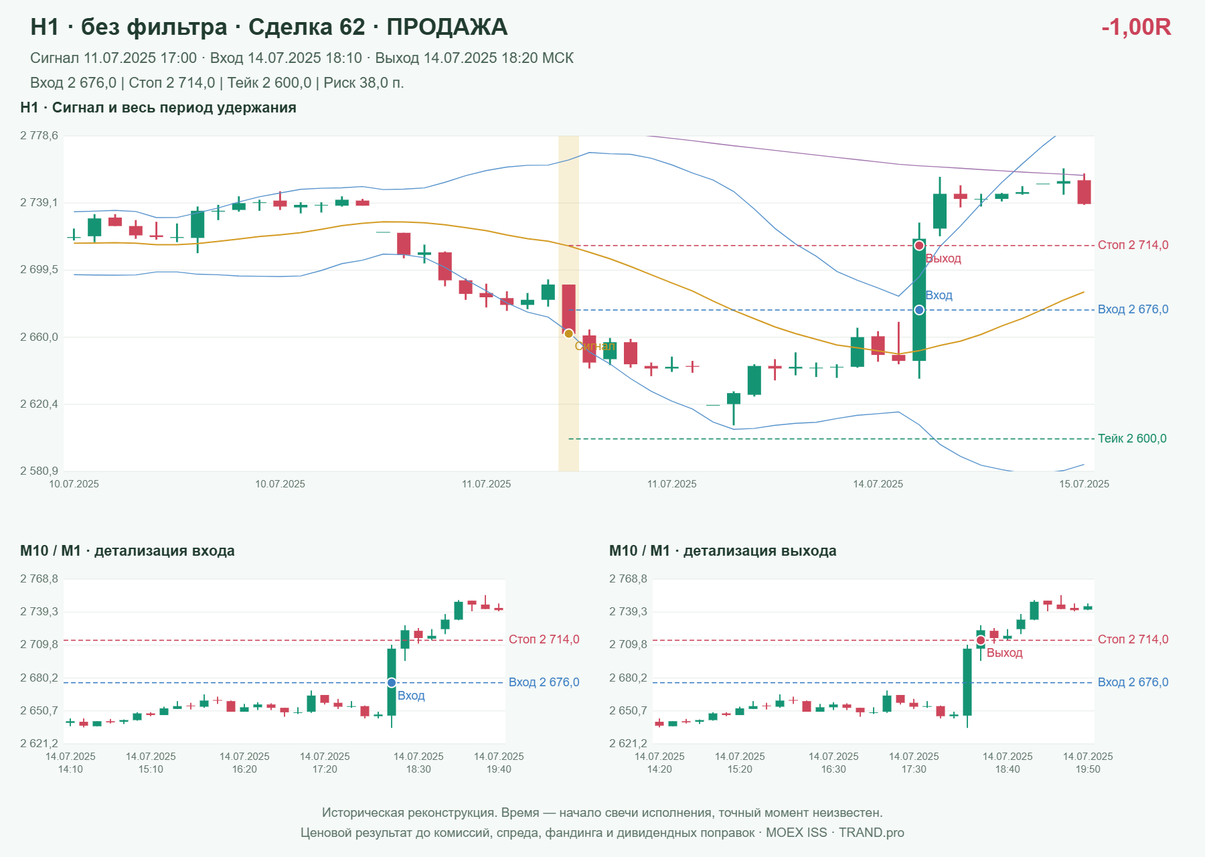The image size is (1205, 857).
Task: Click the 16:30 time label in exit chart
Action: (x=833, y=769)
